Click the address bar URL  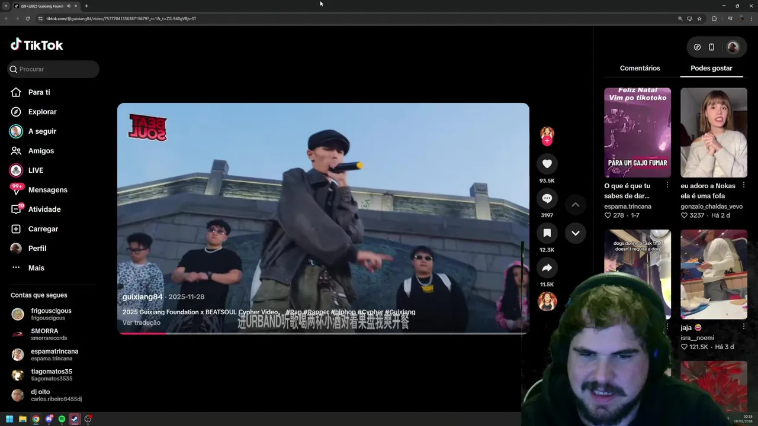point(121,18)
